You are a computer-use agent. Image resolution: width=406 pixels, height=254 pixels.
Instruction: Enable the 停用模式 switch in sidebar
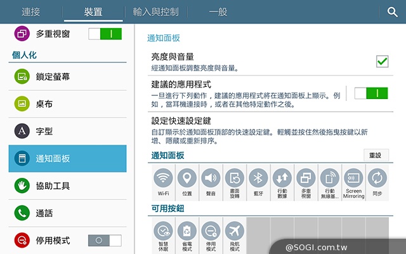pyautogui.click(x=105, y=241)
